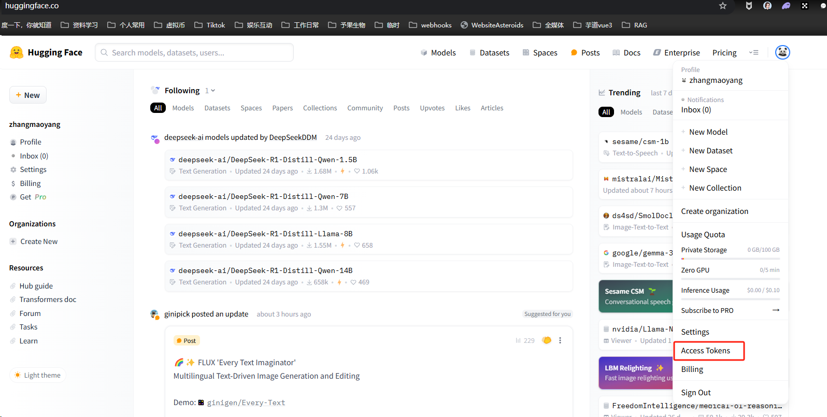The image size is (827, 417).
Task: Click the shield extension icon in browser
Action: coord(749,6)
